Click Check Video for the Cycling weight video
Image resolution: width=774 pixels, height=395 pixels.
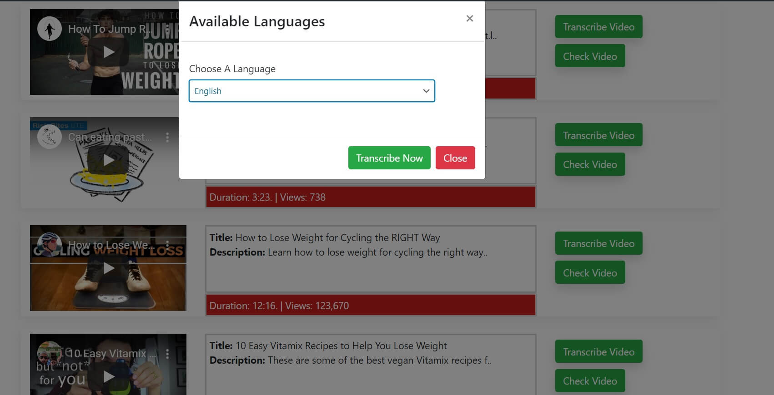590,272
